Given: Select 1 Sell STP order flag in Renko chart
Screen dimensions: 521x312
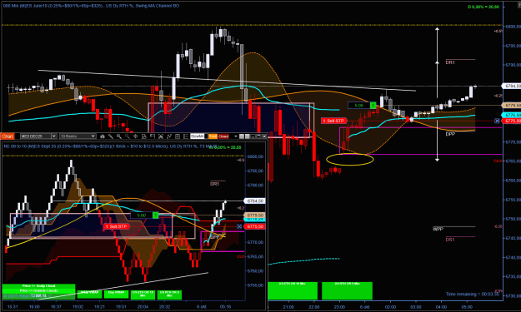Looking at the screenshot, I should pos(117,226).
